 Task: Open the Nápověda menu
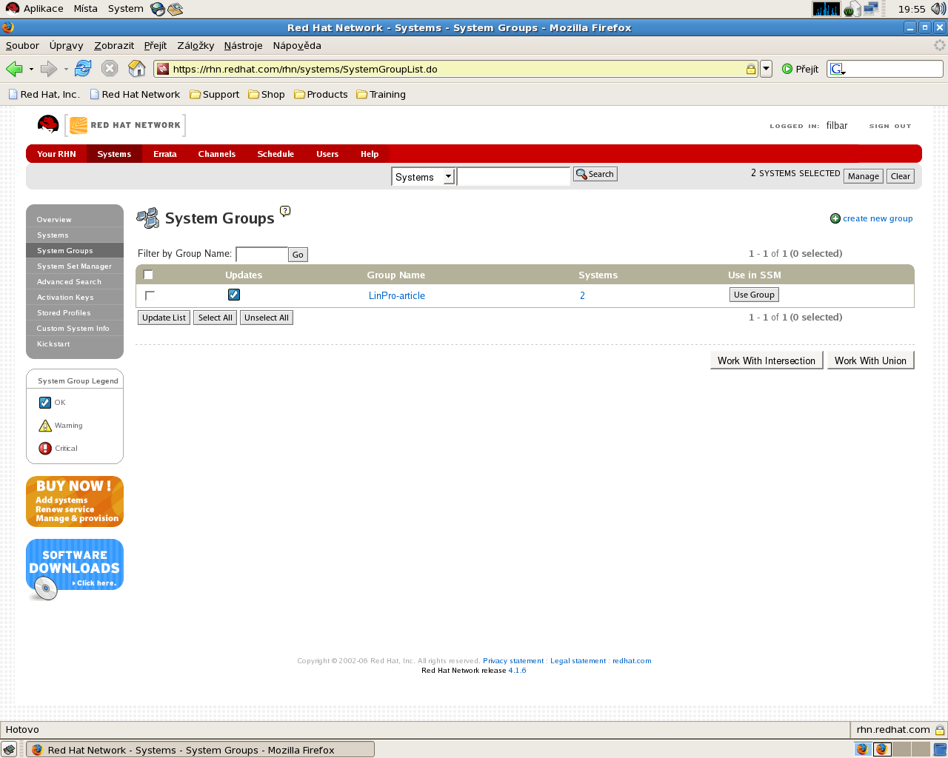coord(297,45)
